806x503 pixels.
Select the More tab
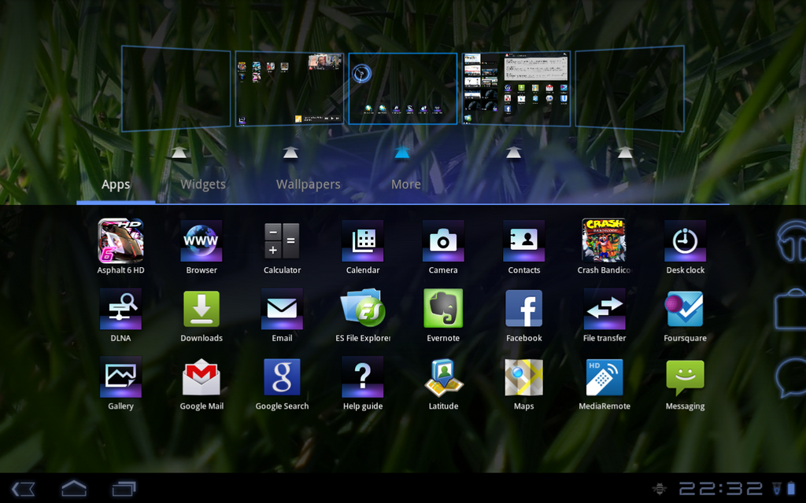[405, 184]
